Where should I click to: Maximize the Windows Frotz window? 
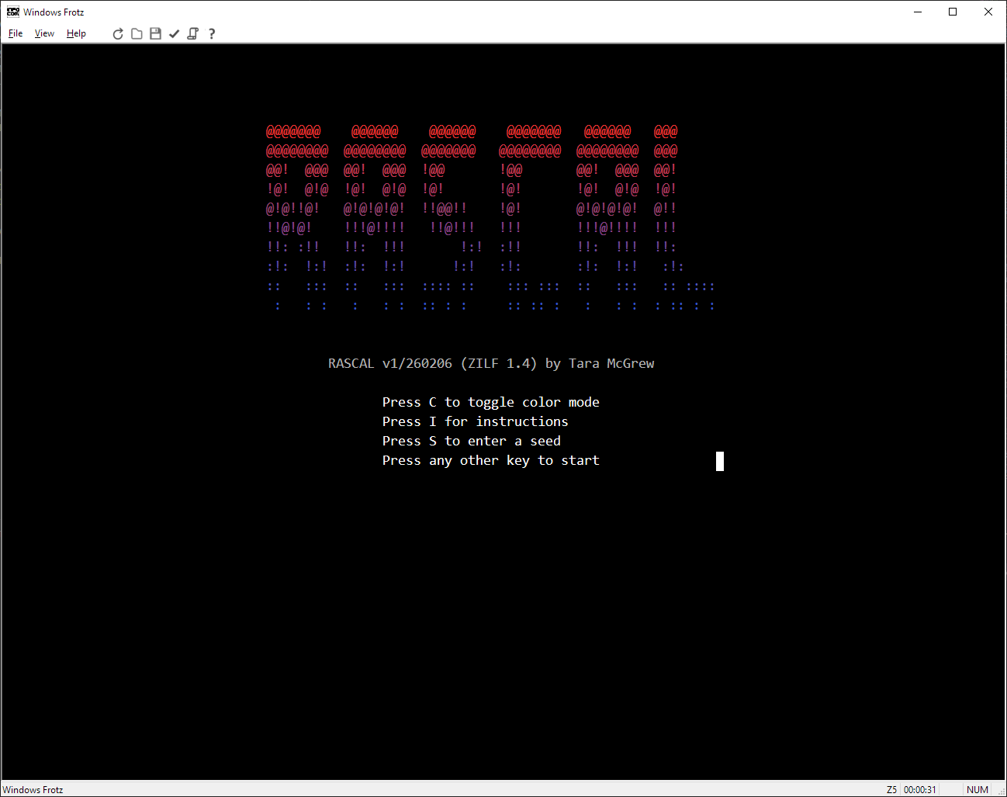coord(953,12)
